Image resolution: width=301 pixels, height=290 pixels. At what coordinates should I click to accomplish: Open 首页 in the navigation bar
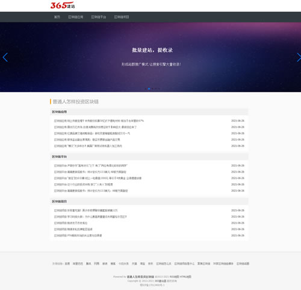(57, 17)
